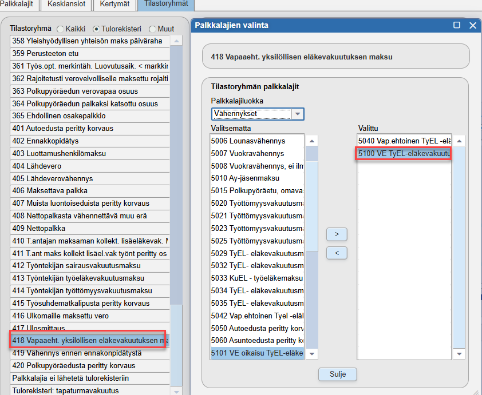482x395 pixels.
Task: Select 420 Polkupyöräedusta peritty korvaus
Action: 90,365
